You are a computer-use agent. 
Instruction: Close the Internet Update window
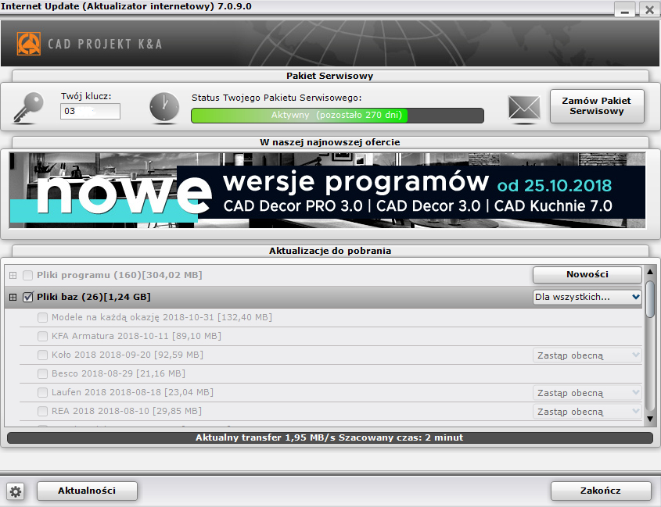(649, 9)
